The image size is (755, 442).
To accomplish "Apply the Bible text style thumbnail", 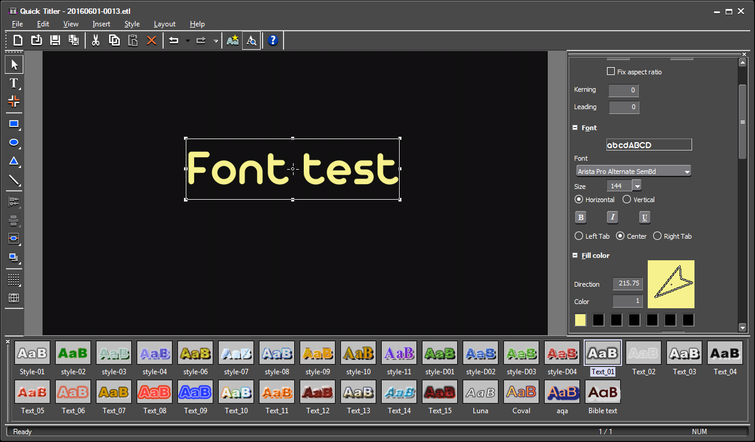I will click(x=603, y=392).
